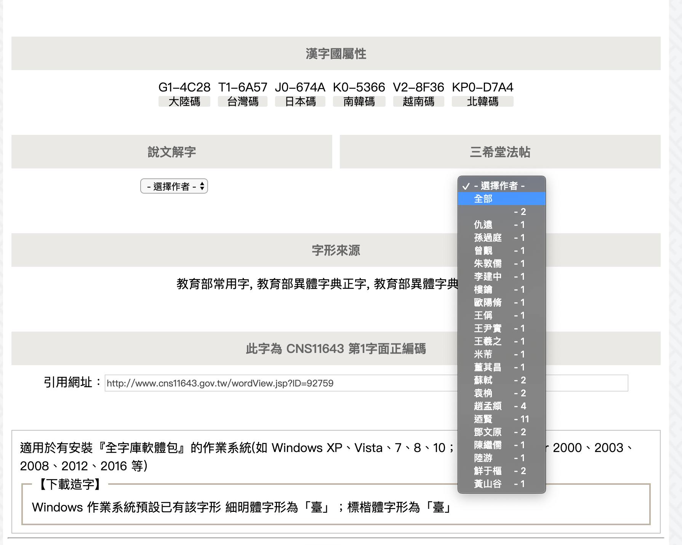Choose 黃山谷 at the list bottom
The width and height of the screenshot is (682, 545).
[488, 484]
